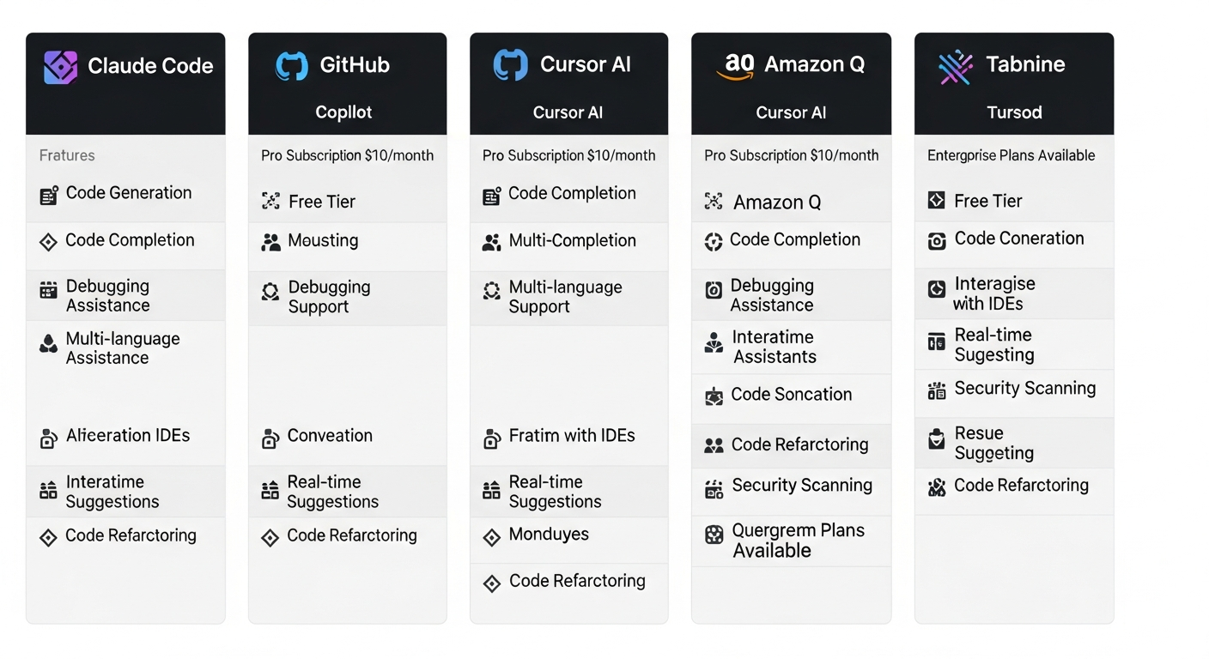Open the Tursod subtitle under Tabnine

[x=1014, y=112]
